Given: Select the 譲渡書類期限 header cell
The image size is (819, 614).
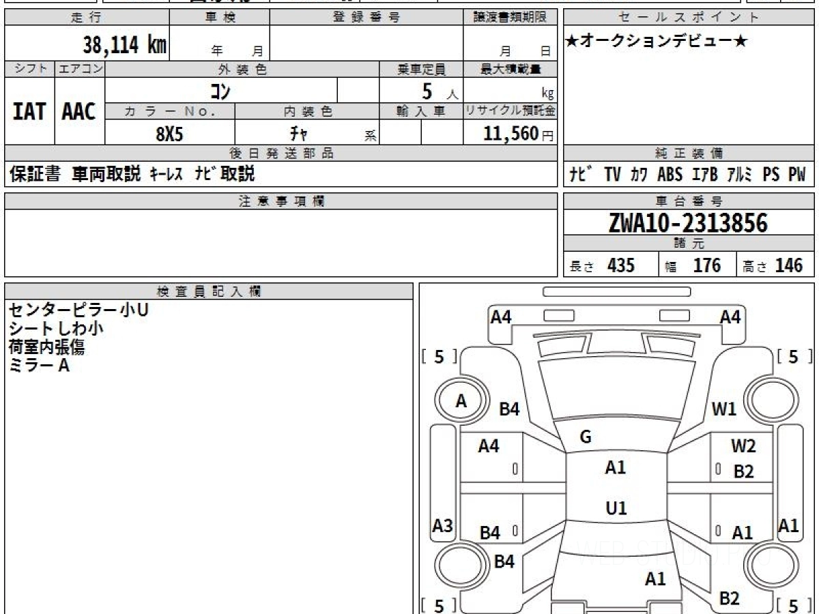Looking at the screenshot, I should point(511,18).
